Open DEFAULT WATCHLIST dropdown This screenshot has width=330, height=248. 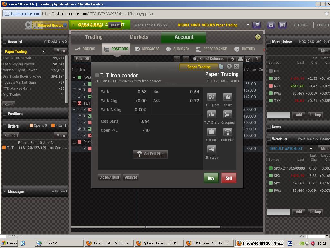311,149
